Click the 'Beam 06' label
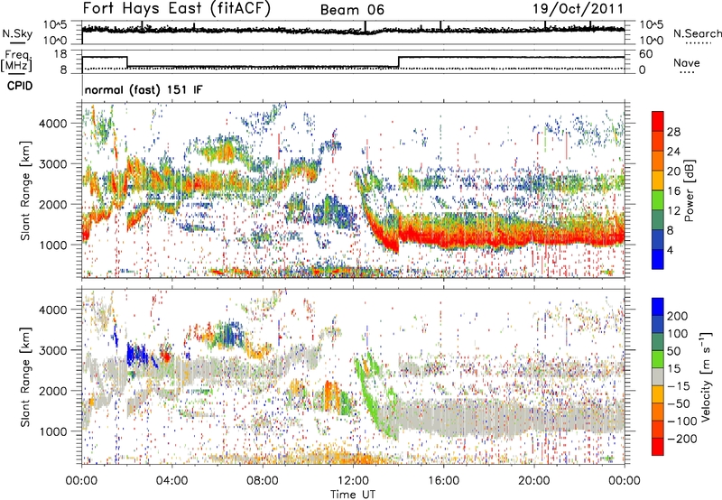 coord(352,10)
